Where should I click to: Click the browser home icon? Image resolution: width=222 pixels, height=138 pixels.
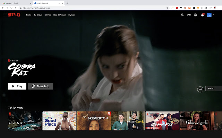tap(16, 8)
